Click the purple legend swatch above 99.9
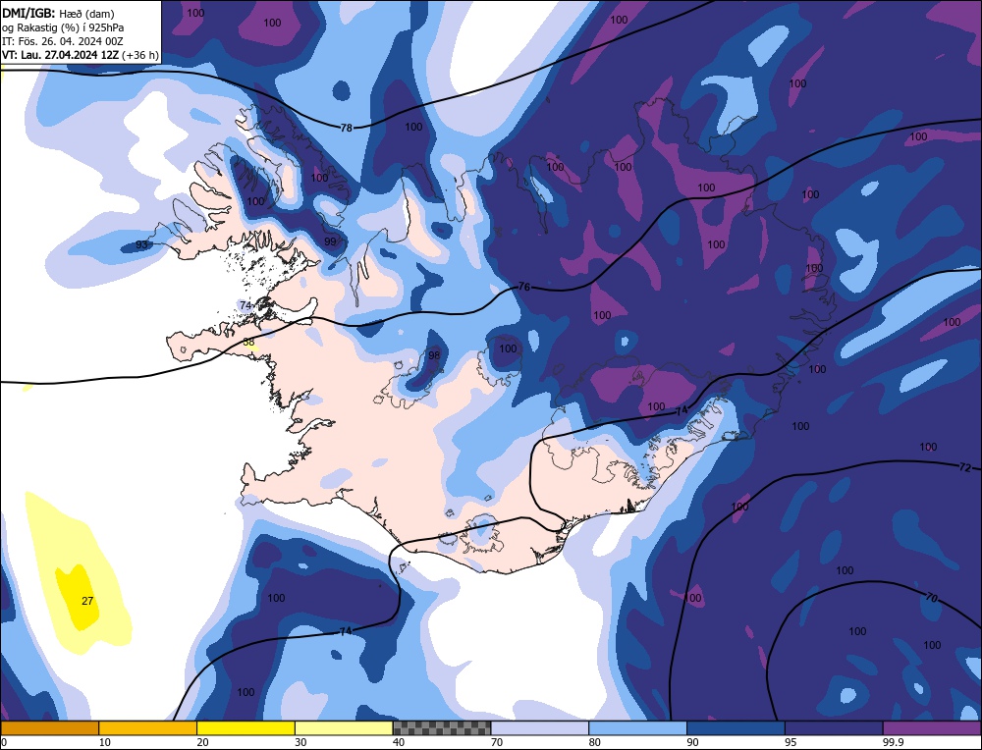Screen dimensions: 982x750 932,728
